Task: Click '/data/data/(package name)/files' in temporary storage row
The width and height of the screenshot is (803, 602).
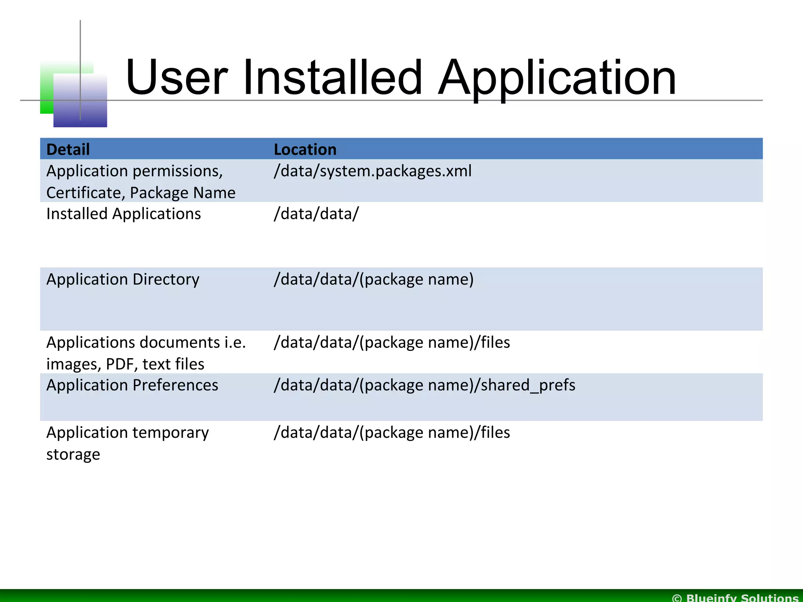Action: (392, 433)
